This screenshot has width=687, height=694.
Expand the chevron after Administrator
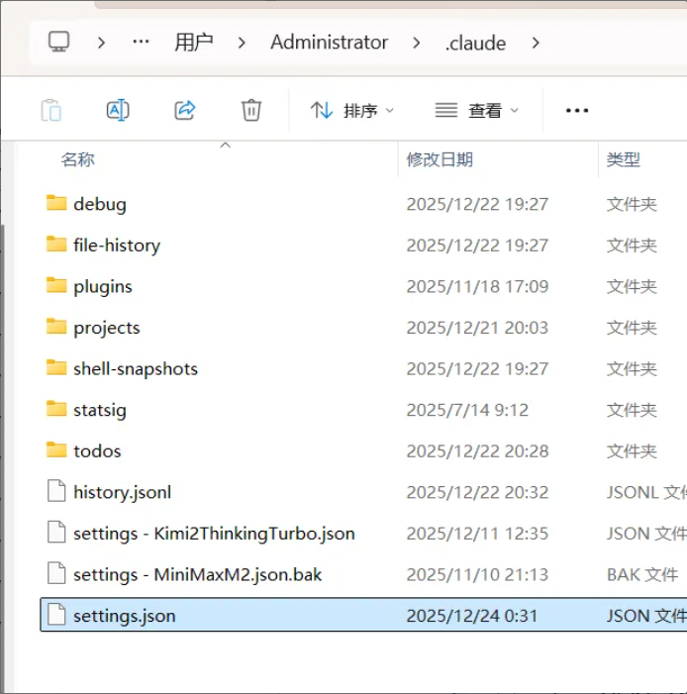click(416, 43)
